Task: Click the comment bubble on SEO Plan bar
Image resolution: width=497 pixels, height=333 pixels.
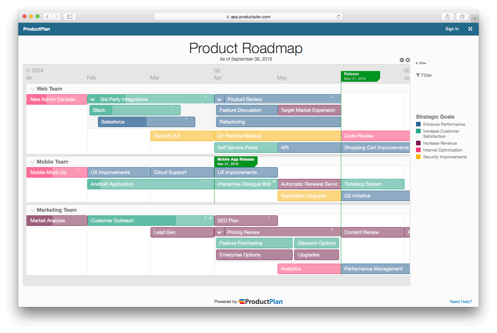Action: 269,217
